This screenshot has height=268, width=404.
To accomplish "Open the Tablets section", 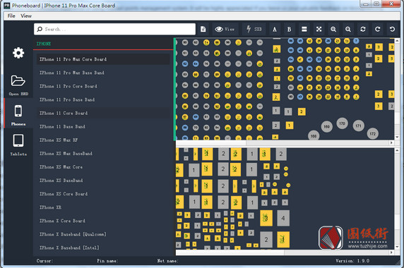I will (18, 145).
